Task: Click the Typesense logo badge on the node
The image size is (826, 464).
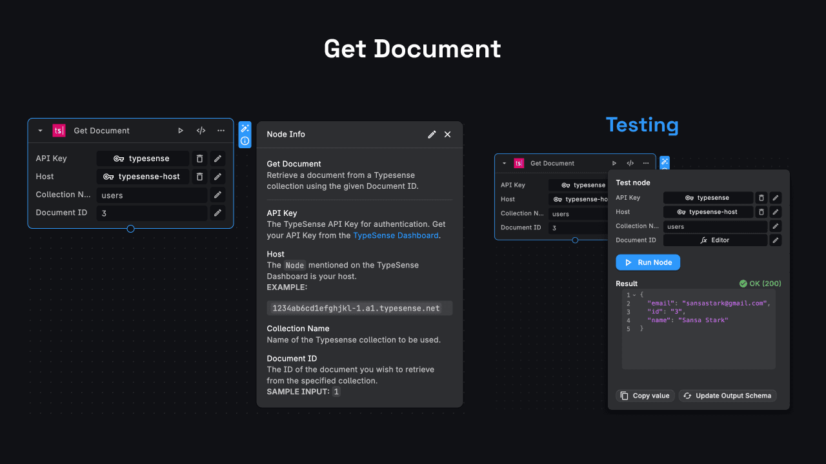Action: 59,130
